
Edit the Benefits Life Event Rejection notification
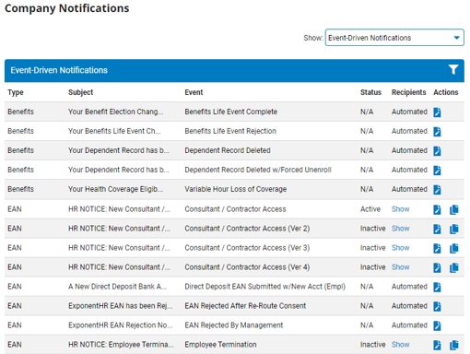[x=437, y=132]
